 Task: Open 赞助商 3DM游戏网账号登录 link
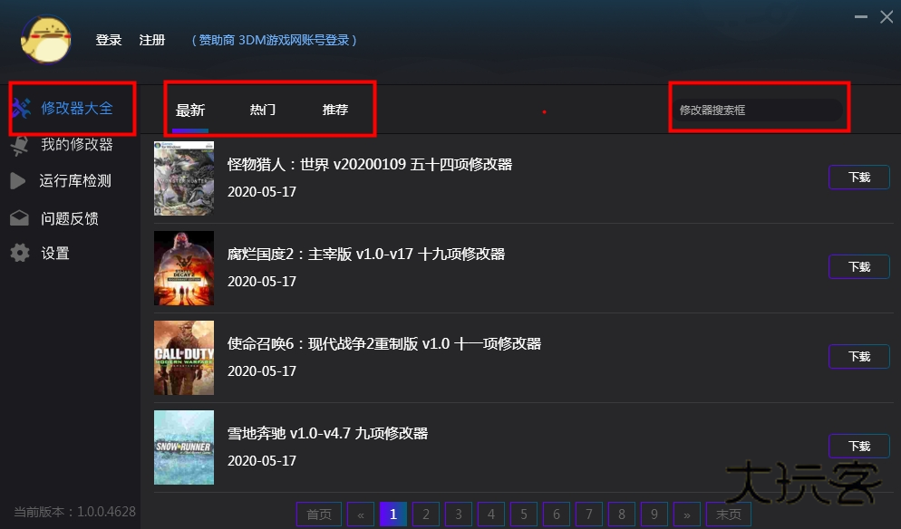click(273, 40)
